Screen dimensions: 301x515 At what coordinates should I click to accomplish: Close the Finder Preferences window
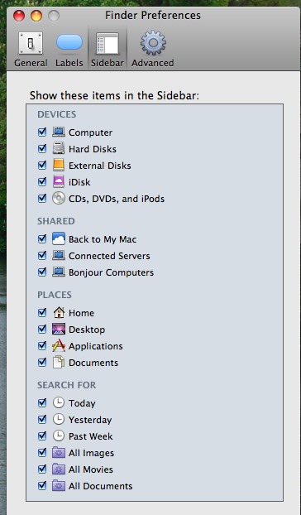[x=19, y=16]
